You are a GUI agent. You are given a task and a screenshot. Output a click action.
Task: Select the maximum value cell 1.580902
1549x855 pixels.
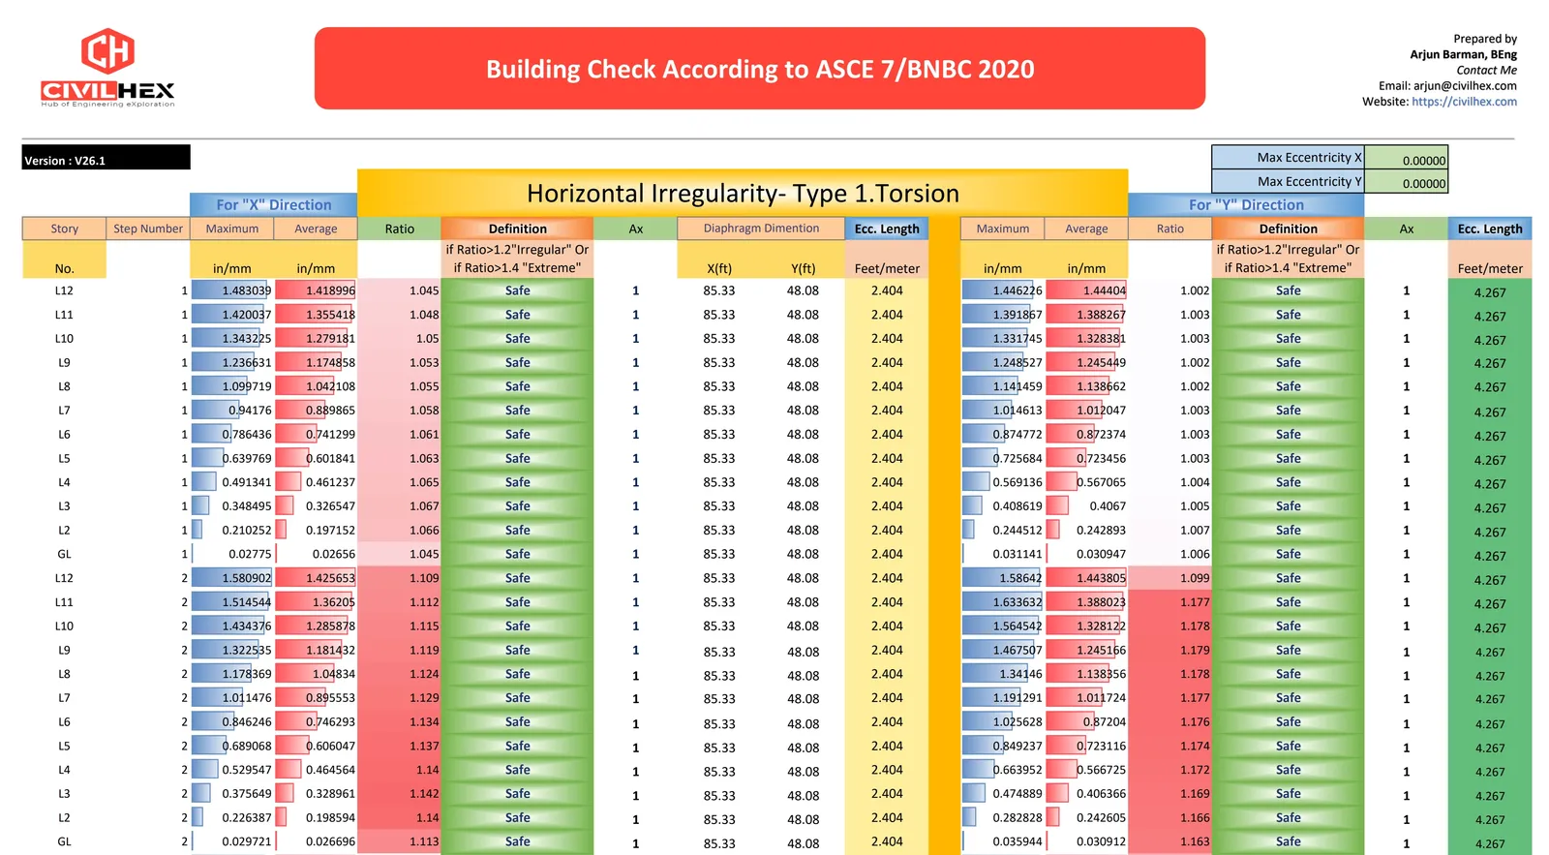point(232,578)
